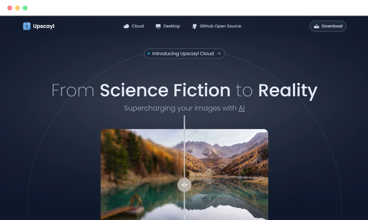Click the Upscayl brand name text
This screenshot has width=368, height=220.
click(44, 26)
